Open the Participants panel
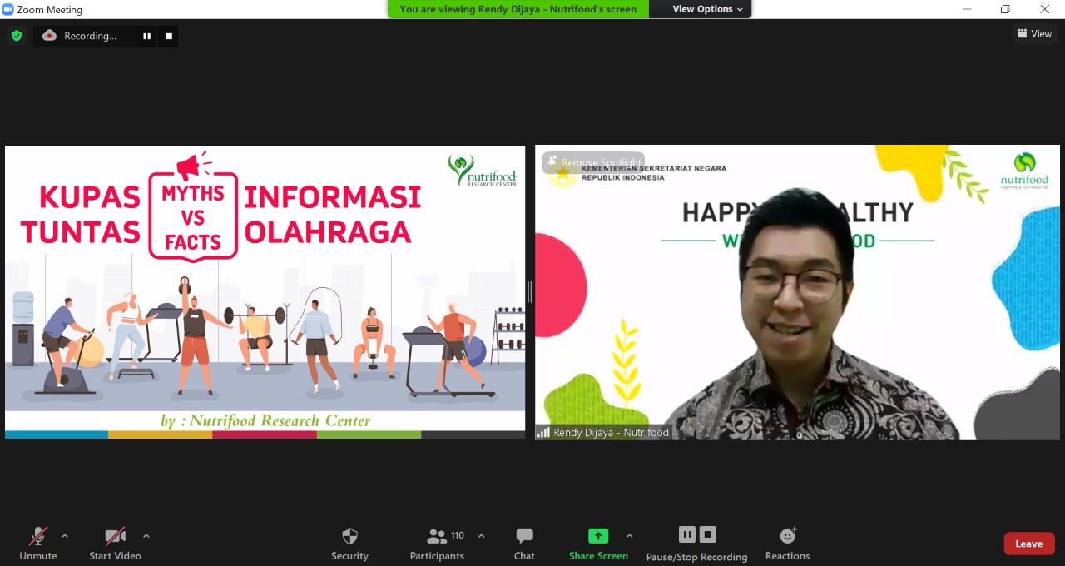This screenshot has width=1065, height=566. (437, 537)
